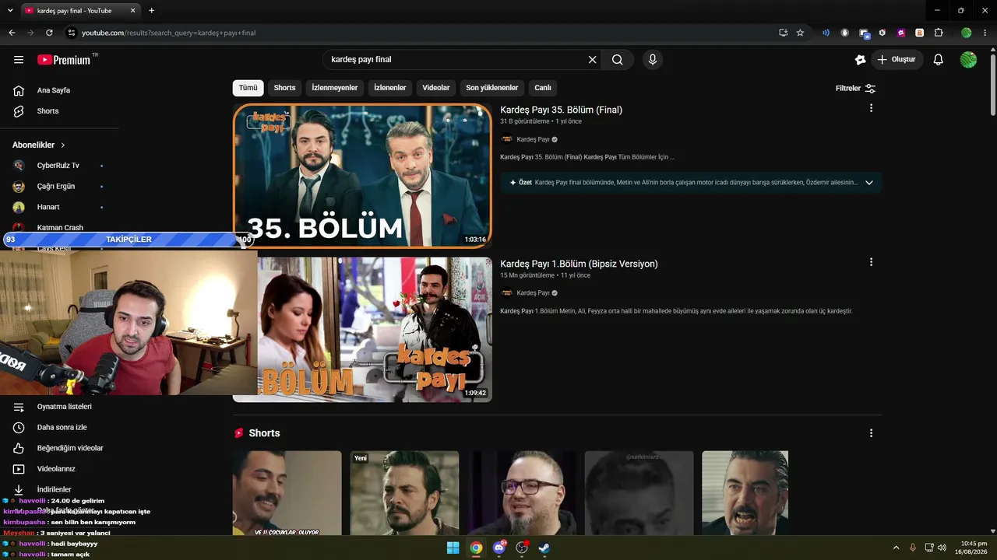Select the Son yüklenenler filter chip
Screen dimensions: 997x560
click(x=492, y=88)
